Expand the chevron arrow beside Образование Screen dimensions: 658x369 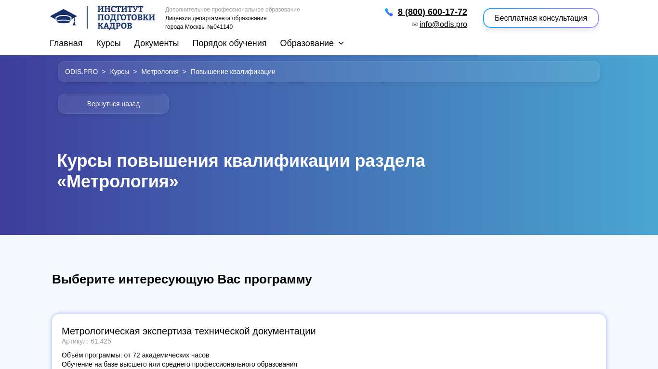[x=341, y=43]
